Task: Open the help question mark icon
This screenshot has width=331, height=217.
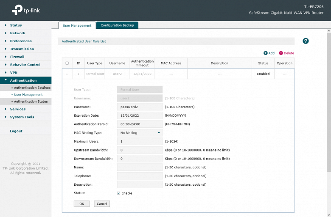Action: (x=306, y=41)
